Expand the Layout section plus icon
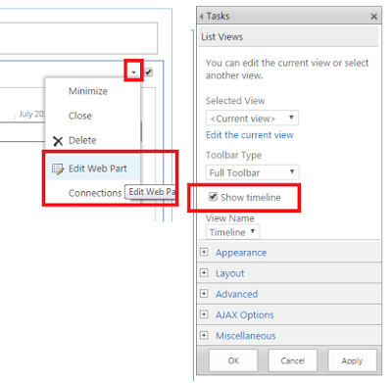 click(x=204, y=272)
